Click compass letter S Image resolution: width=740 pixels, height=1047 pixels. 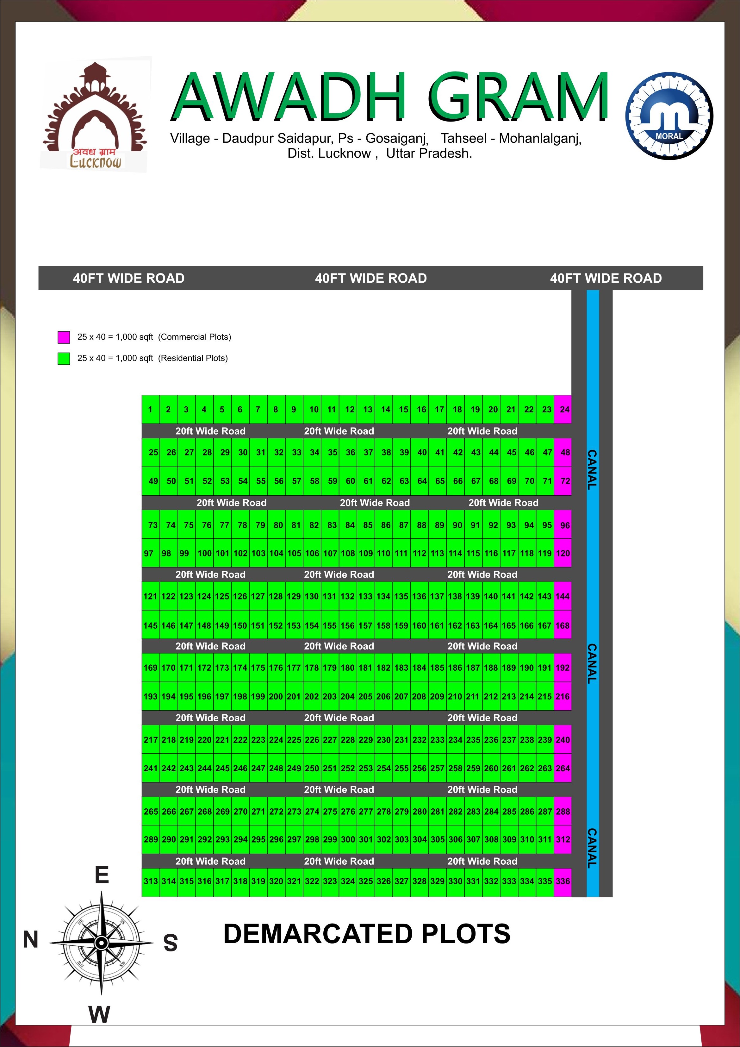(171, 943)
